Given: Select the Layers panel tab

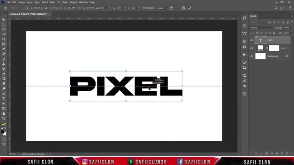Looking at the screenshot, I should click(253, 16).
